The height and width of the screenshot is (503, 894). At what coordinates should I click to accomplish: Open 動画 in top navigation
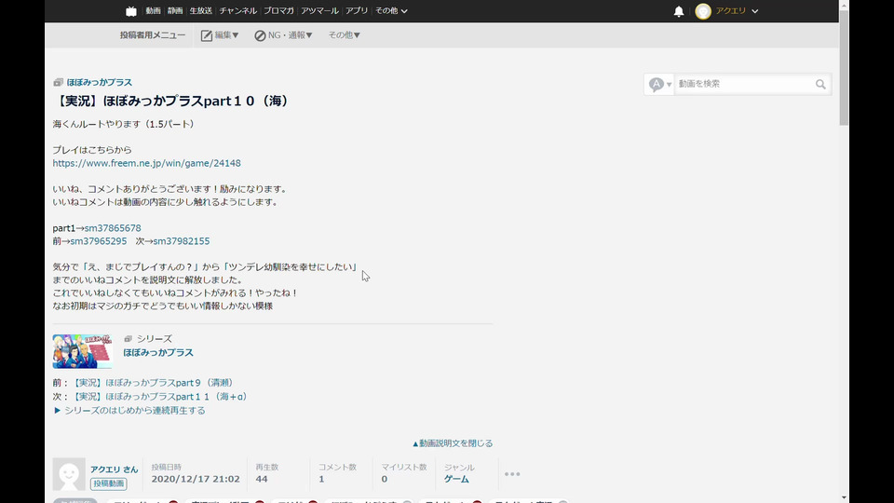pyautogui.click(x=153, y=11)
